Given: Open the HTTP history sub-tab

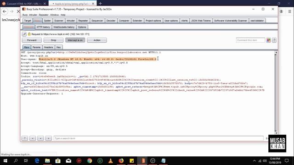Looking at the screenshot, I should pos(43,27).
